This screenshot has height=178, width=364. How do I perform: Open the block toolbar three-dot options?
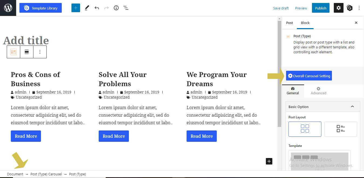pyautogui.click(x=40, y=52)
